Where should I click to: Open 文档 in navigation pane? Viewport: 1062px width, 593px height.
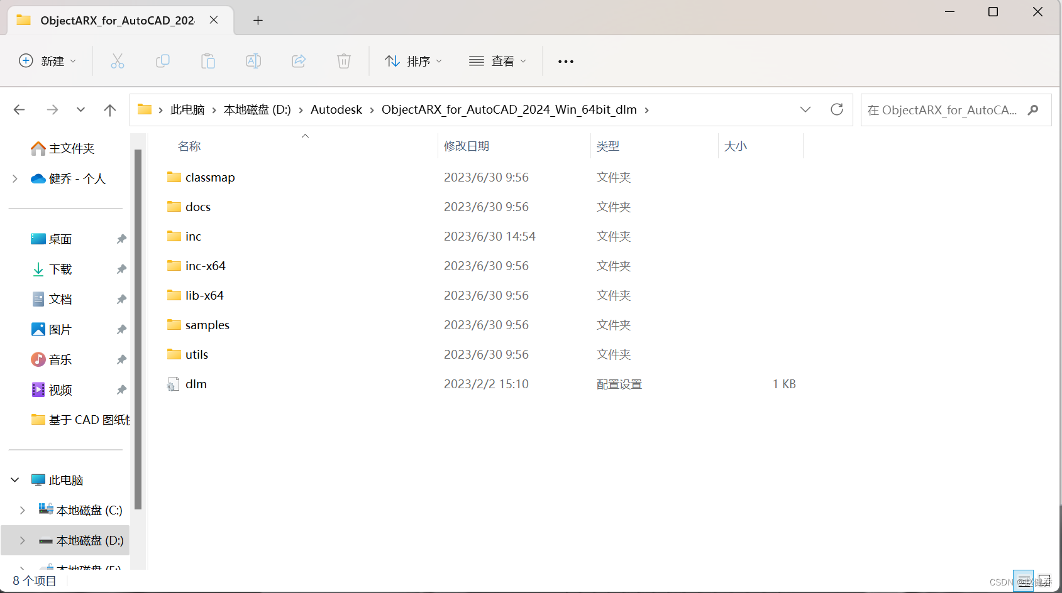pos(52,299)
